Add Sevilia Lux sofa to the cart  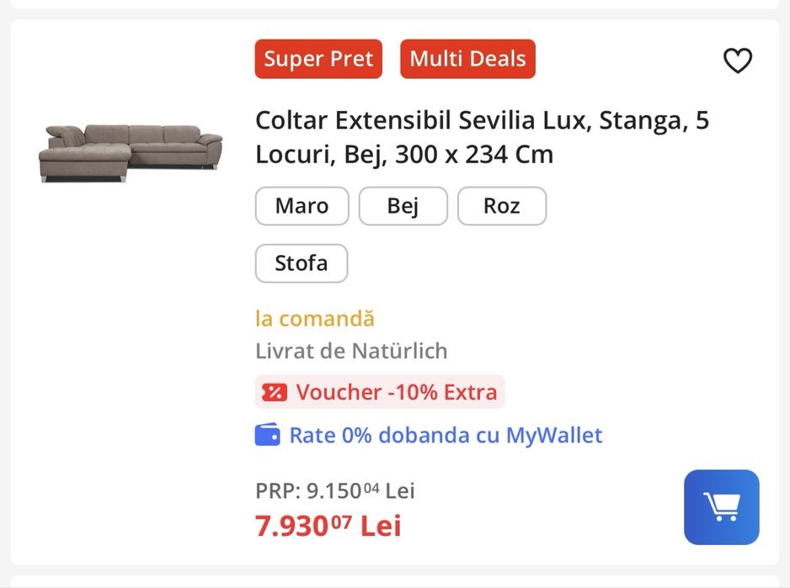click(x=721, y=506)
